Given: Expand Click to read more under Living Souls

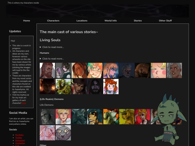Looking at the screenshot, I should [52, 47].
